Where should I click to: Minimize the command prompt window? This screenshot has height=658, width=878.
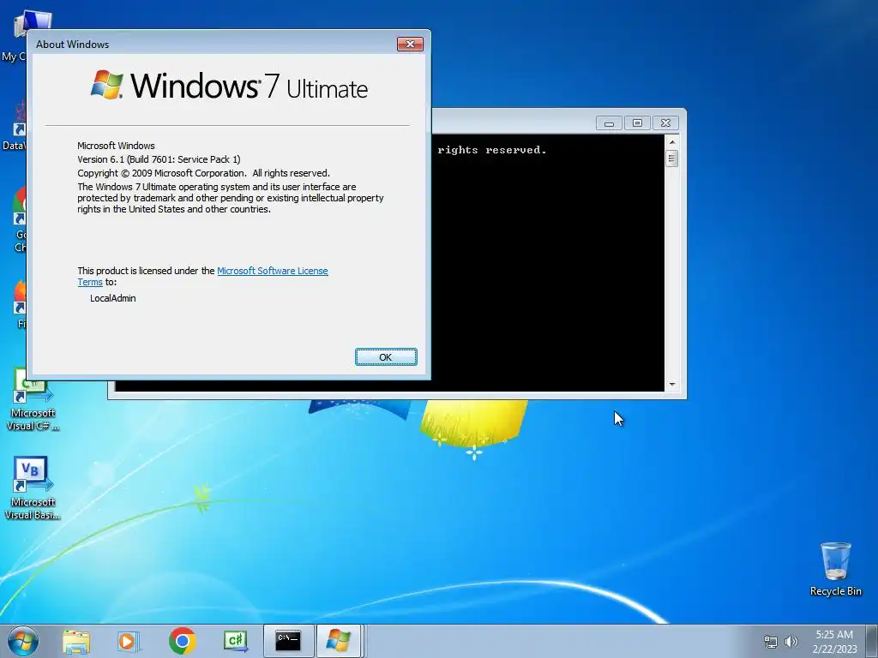pos(609,123)
